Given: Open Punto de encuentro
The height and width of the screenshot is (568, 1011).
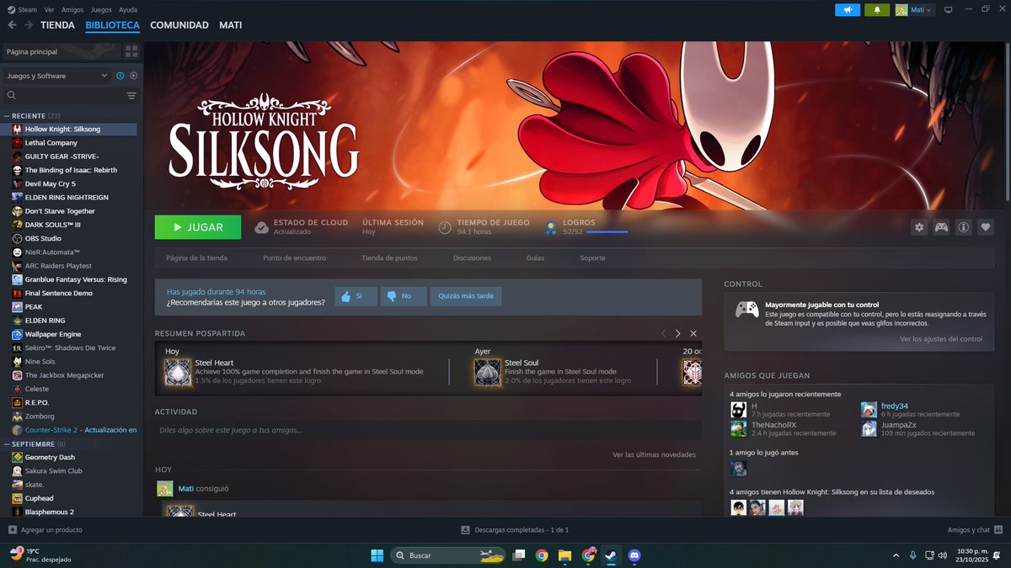Looking at the screenshot, I should (294, 257).
